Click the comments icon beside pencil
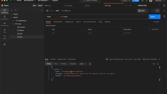Image resolution: width=167 pixels, height=94 pixels. click(157, 11)
